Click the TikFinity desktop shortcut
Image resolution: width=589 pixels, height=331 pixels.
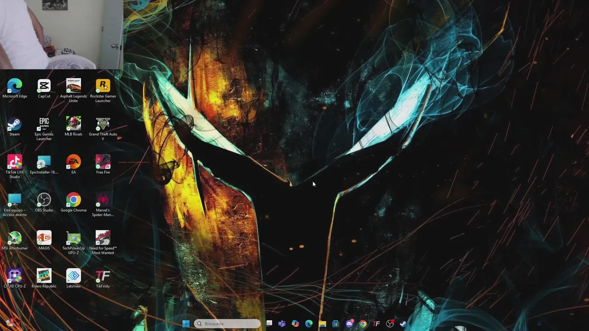(103, 279)
